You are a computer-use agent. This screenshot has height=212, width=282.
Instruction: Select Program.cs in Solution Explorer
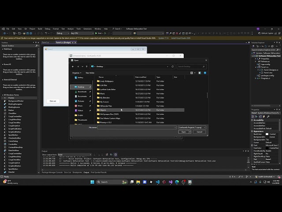(265, 79)
